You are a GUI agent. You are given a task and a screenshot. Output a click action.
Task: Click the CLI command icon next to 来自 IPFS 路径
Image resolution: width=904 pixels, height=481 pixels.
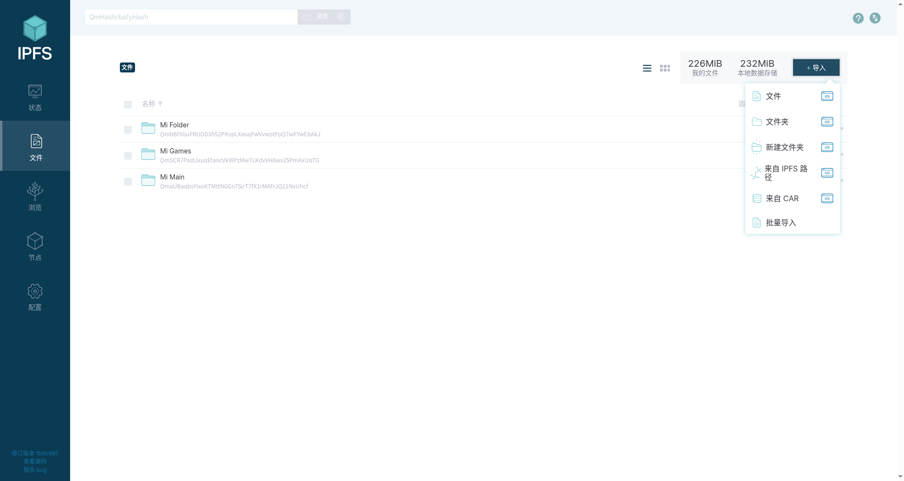827,173
